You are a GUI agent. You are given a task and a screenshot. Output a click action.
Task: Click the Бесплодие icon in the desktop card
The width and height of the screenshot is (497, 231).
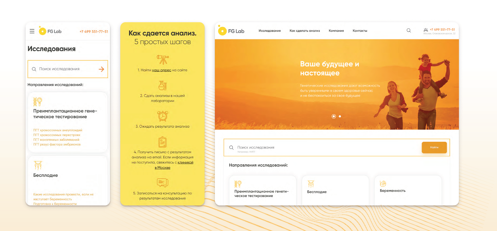point(311,184)
